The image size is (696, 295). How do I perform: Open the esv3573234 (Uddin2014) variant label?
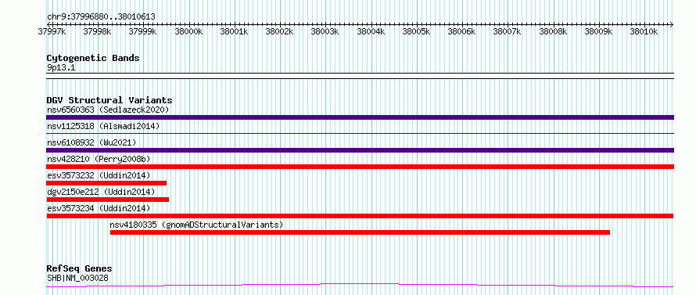99,208
